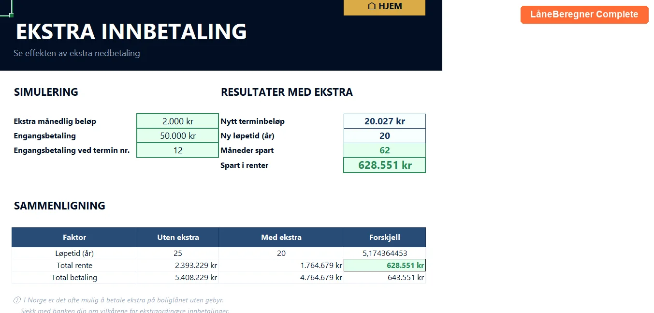
Task: Click the Total rente row label
Action: (x=74, y=265)
